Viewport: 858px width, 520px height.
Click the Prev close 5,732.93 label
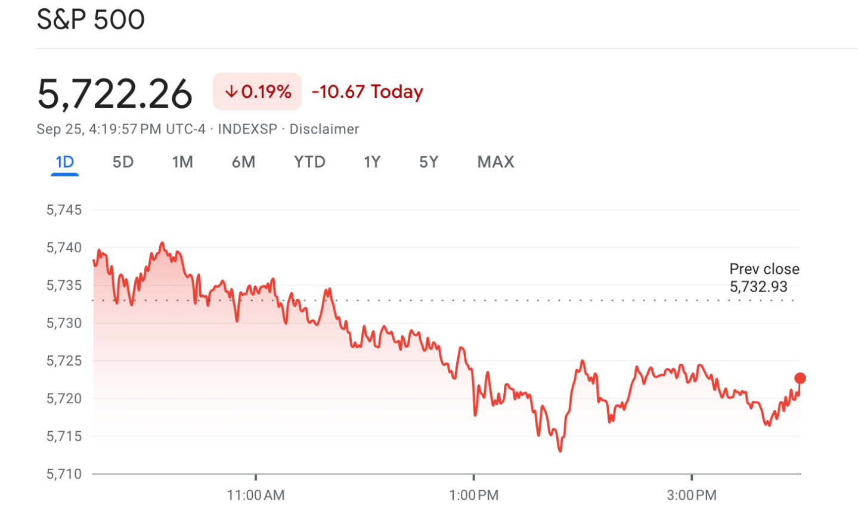(x=763, y=278)
